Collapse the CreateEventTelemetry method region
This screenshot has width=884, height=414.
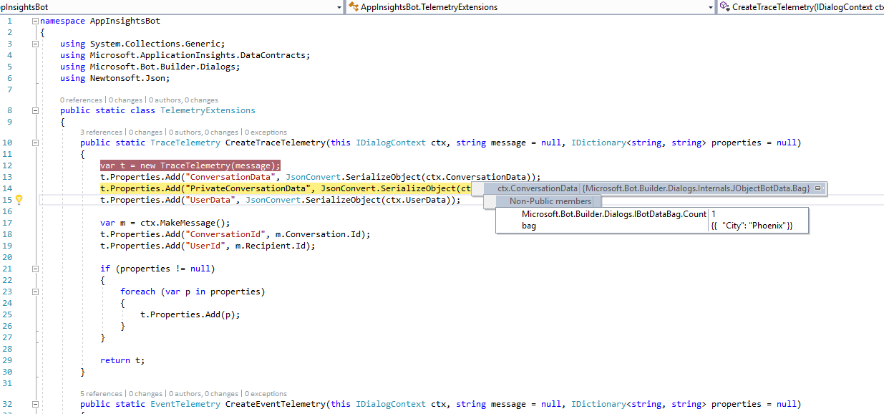tap(34, 403)
